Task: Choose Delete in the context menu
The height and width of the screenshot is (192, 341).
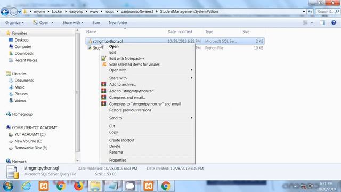Action: pyautogui.click(x=148, y=146)
